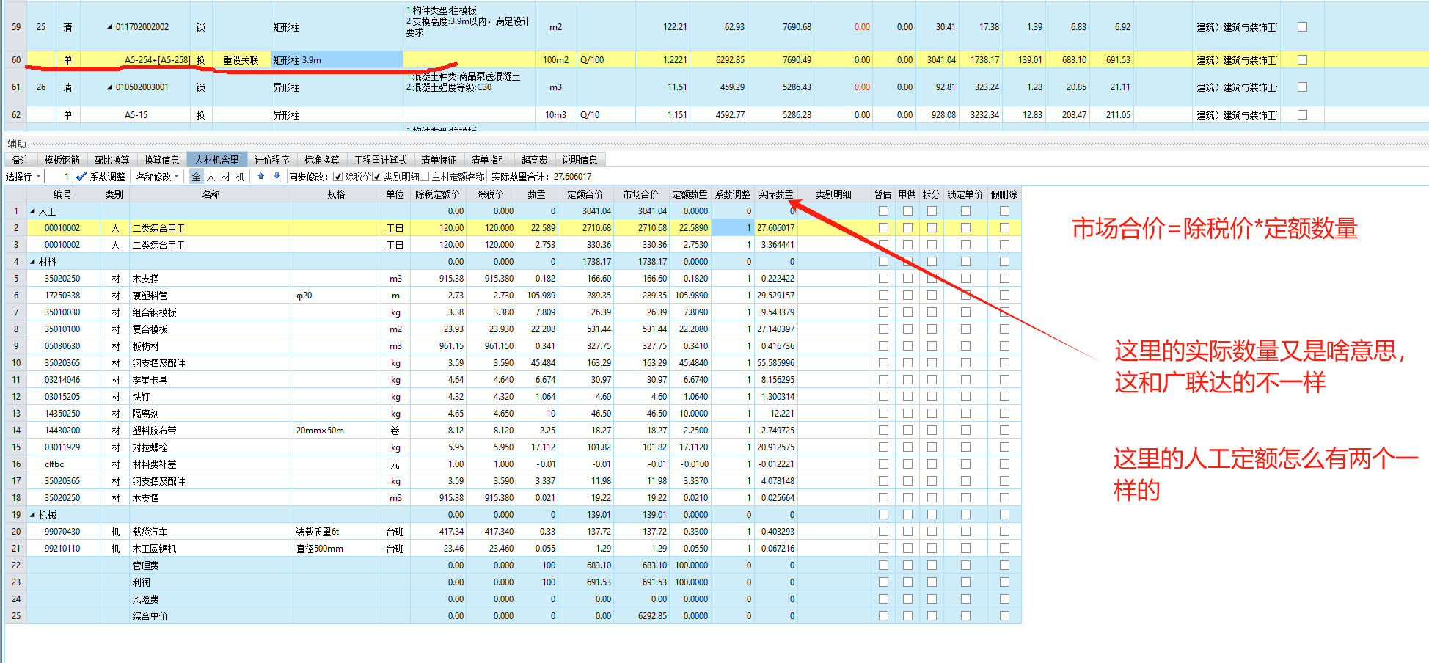Toggle the 除税价 sync checkbox
The image size is (1429, 663).
point(337,177)
